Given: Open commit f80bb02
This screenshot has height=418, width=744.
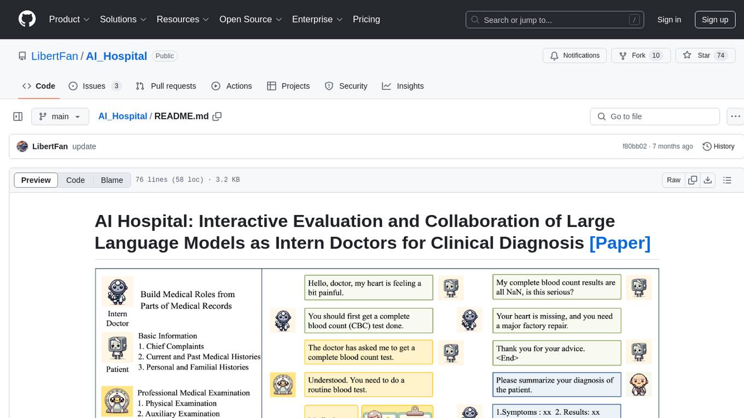Looking at the screenshot, I should (x=635, y=146).
